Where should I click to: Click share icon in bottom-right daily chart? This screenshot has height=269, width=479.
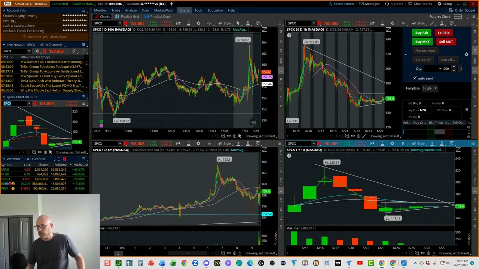click(372, 143)
